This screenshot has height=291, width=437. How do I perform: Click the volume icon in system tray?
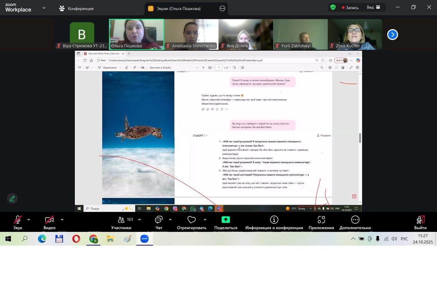coord(394,239)
